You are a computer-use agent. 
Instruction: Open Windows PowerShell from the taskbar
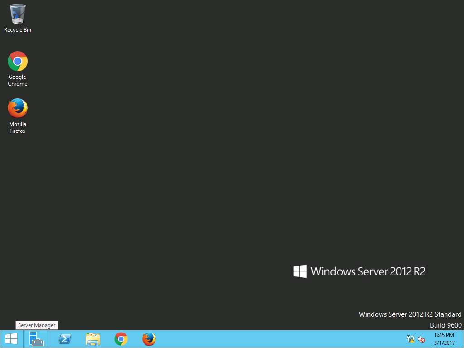65,339
